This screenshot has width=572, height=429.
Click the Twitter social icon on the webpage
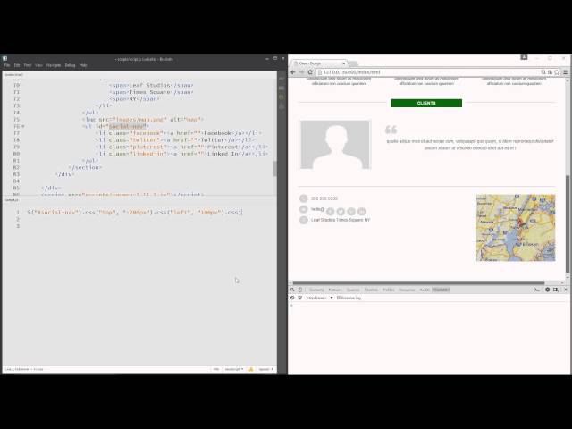(341, 212)
